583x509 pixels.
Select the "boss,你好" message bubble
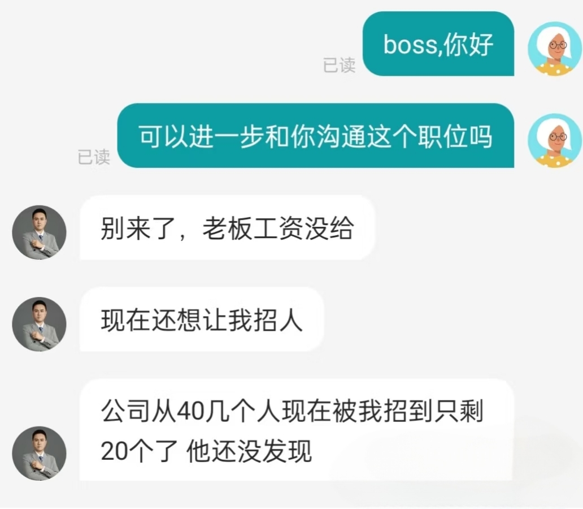click(438, 44)
